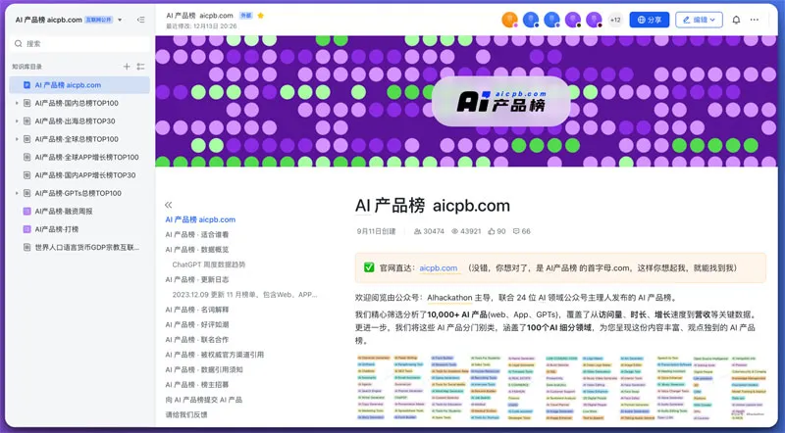Screen dimensions: 785x433
Task: Click the like count 90
Action: (x=497, y=231)
